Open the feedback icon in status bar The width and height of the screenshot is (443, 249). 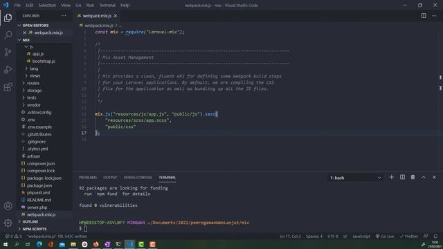coord(426,237)
